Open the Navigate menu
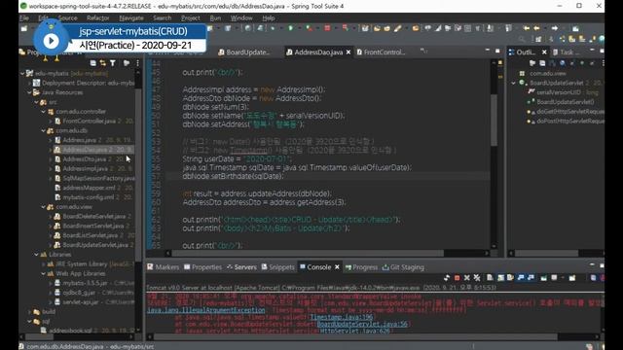The height and width of the screenshot is (350, 623). (x=131, y=17)
